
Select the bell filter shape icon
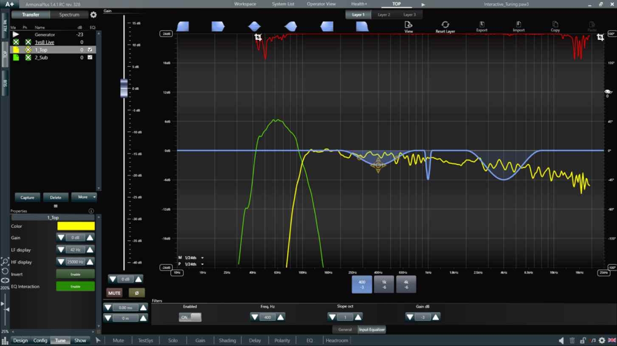[x=254, y=27]
